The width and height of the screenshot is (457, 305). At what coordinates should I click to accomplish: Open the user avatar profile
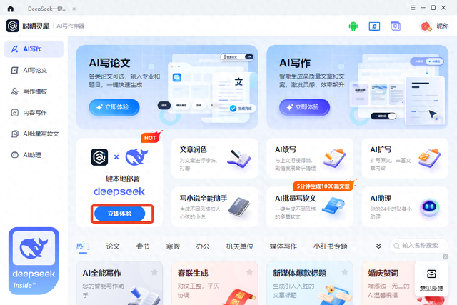pyautogui.click(x=426, y=26)
